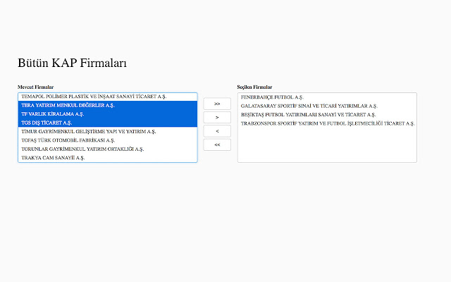451x282 pixels.
Task: Select GALATASARAY SPORTİF SINAİ VE TİCARİ YATIRIMLAR
Action: point(327,106)
